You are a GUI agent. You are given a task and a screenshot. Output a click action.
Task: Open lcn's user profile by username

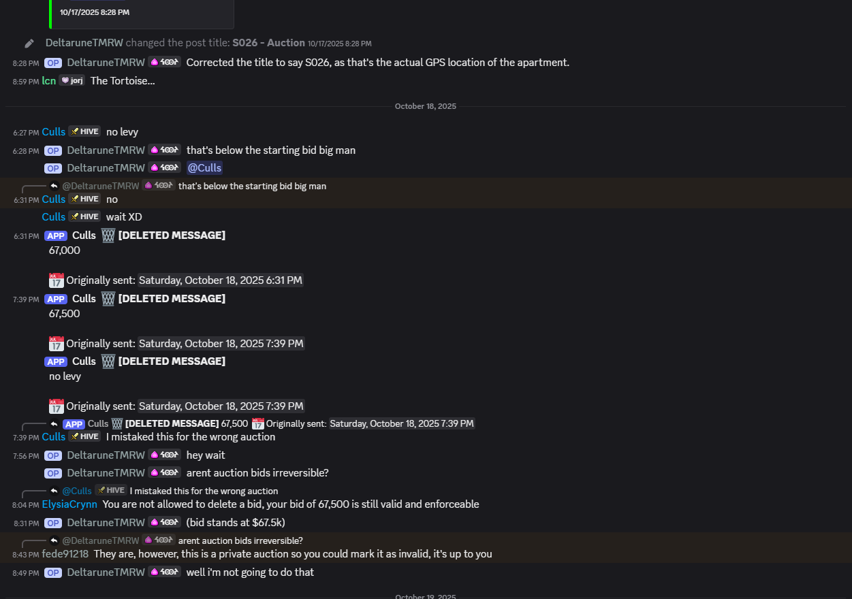[x=48, y=80]
